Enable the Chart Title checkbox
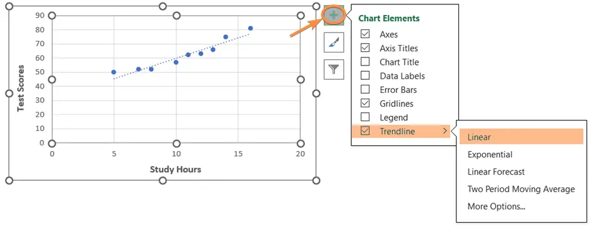 tap(365, 62)
